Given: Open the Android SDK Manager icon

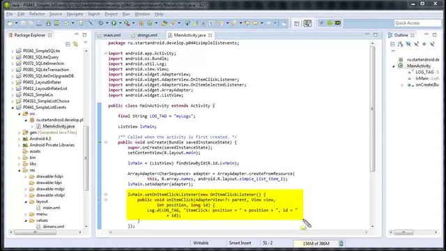Looking at the screenshot, I should click(x=48, y=23).
